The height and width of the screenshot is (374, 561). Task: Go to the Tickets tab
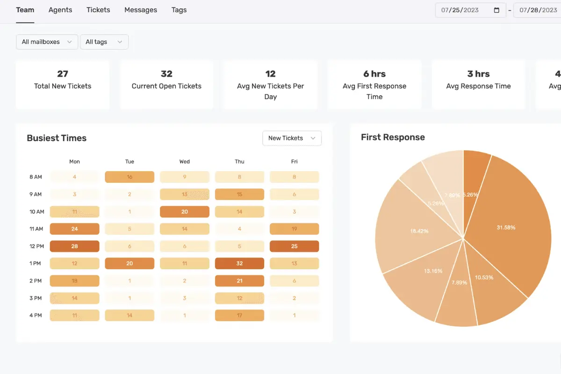coord(98,10)
